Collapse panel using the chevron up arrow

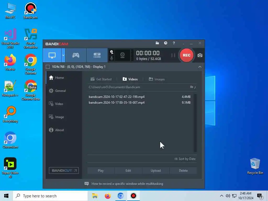coord(200,67)
